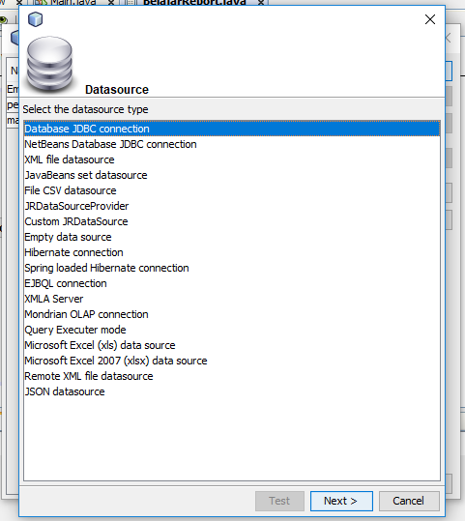Select NetBeans Database JDBC connection
Image resolution: width=465 pixels, height=521 pixels.
pos(232,144)
